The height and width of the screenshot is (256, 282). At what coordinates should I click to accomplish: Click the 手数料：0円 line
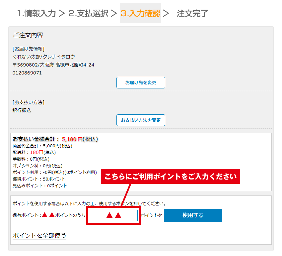coord(31,159)
